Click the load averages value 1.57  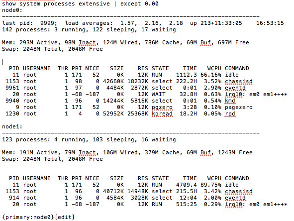(127, 23)
